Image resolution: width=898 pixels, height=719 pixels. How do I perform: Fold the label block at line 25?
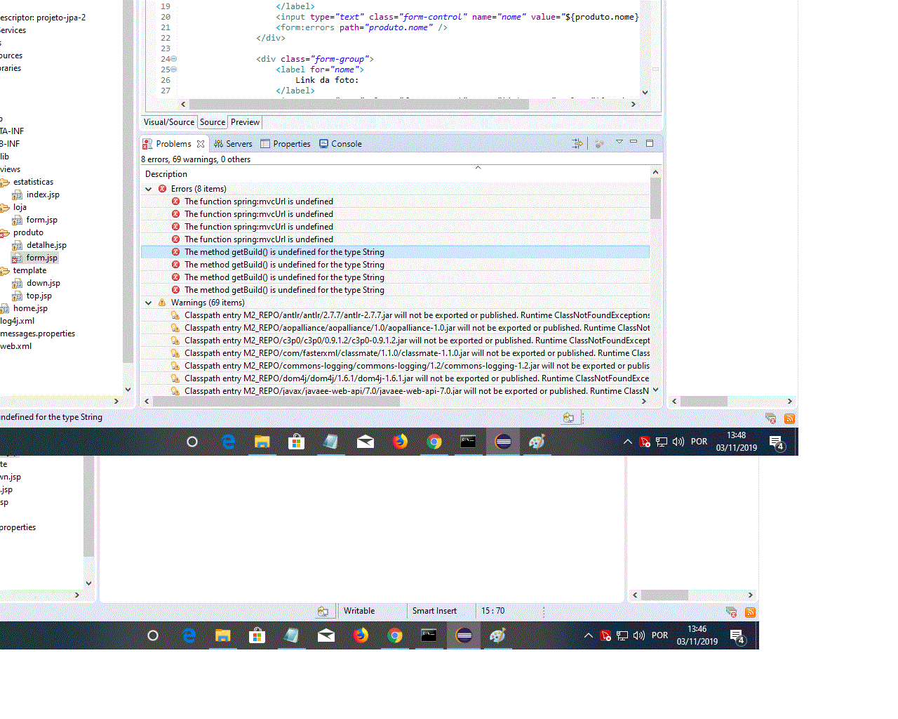click(174, 70)
